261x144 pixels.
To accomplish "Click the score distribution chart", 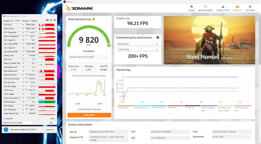I will click(89, 87).
